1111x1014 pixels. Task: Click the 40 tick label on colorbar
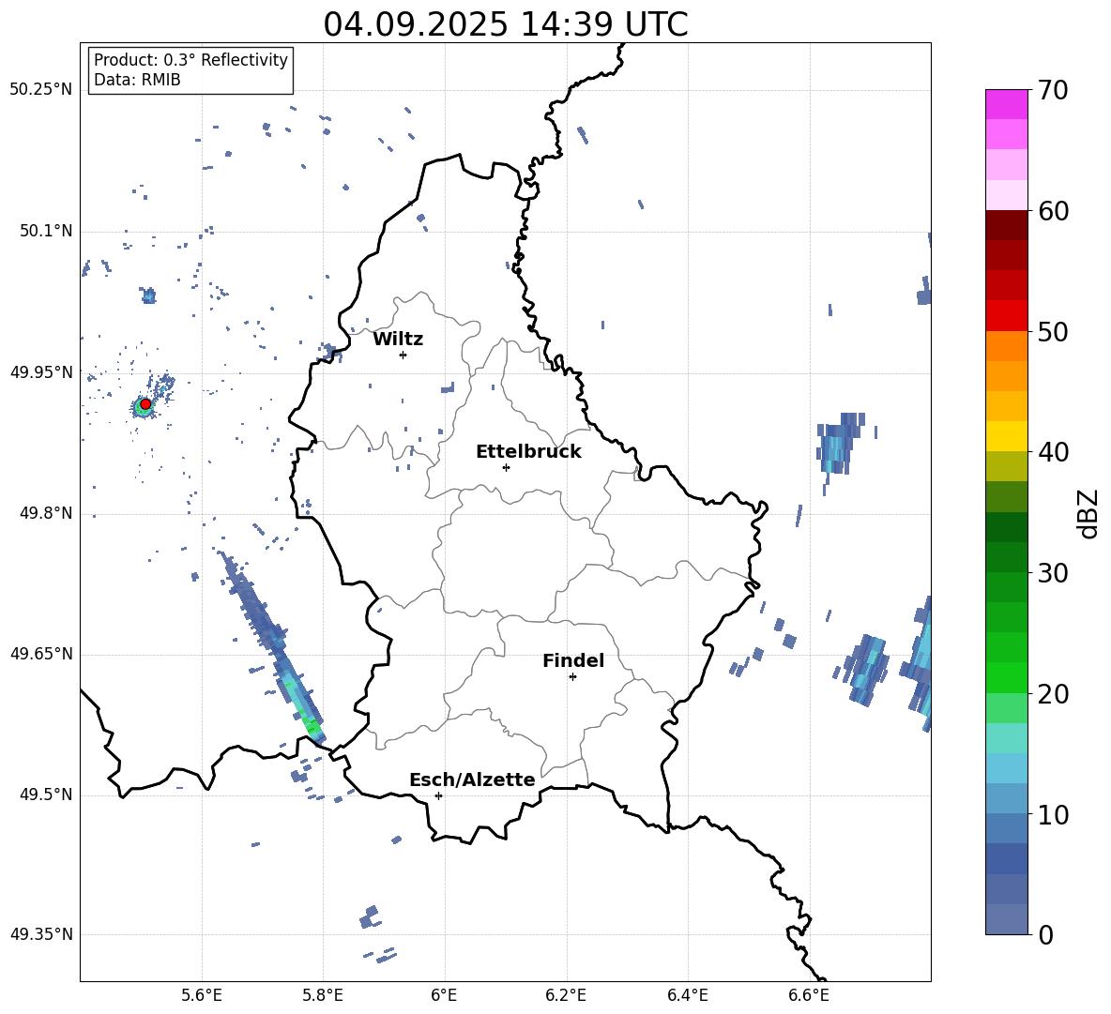click(1053, 452)
